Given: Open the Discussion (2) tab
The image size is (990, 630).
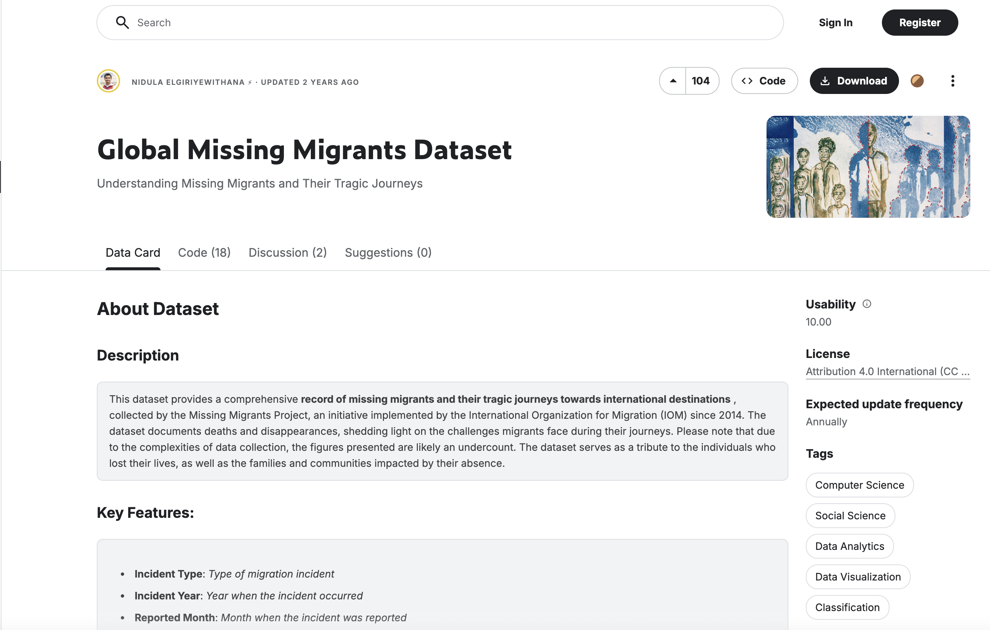Looking at the screenshot, I should point(288,252).
